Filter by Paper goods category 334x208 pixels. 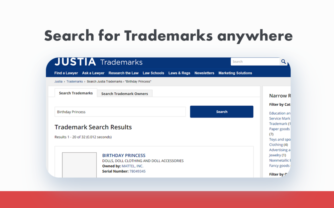(x=279, y=129)
